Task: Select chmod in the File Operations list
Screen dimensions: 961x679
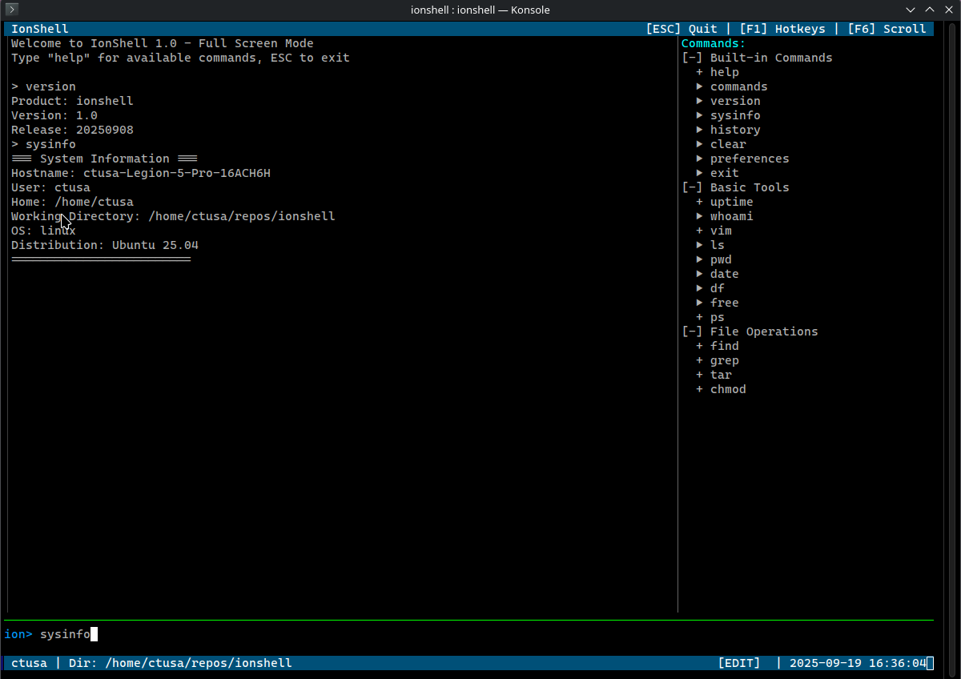Action: point(727,388)
